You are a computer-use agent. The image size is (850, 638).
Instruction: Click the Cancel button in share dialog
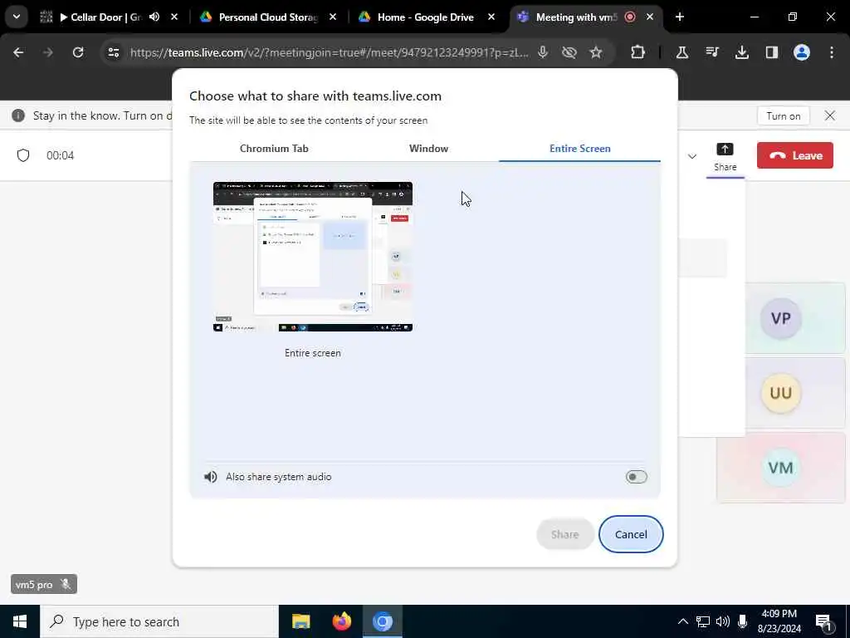(x=631, y=534)
